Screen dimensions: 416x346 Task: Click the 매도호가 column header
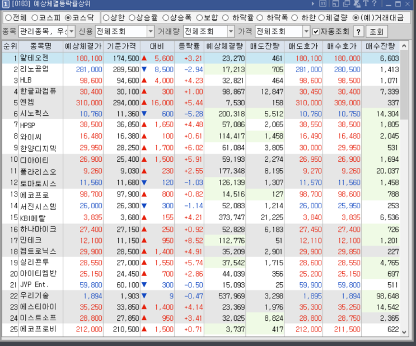pyautogui.click(x=303, y=46)
